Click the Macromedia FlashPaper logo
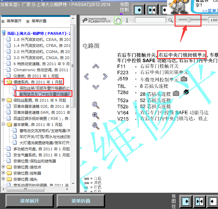 tap(96, 20)
